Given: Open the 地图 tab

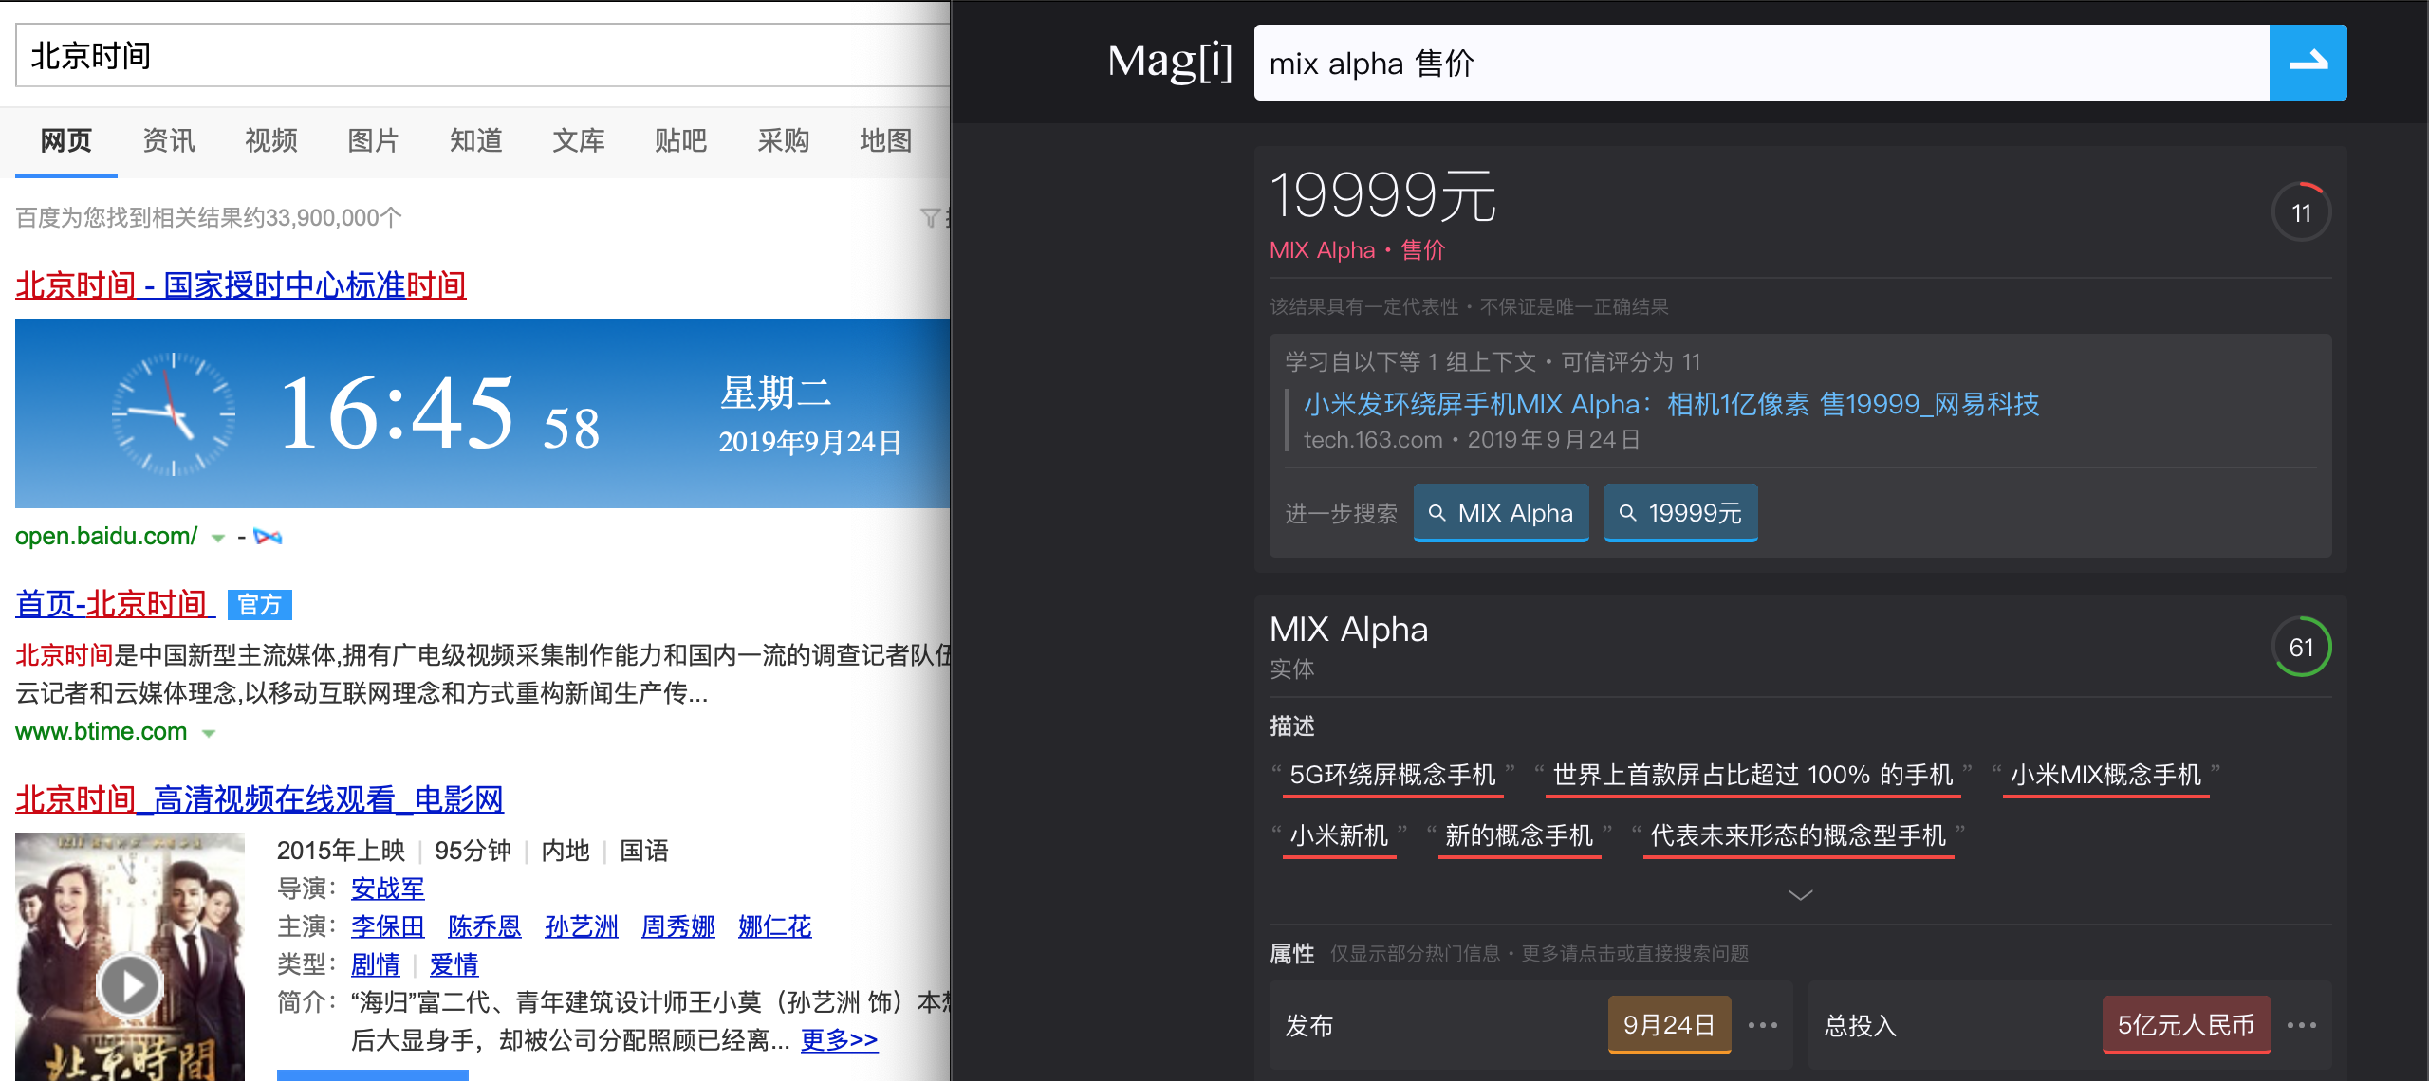Looking at the screenshot, I should 886,141.
